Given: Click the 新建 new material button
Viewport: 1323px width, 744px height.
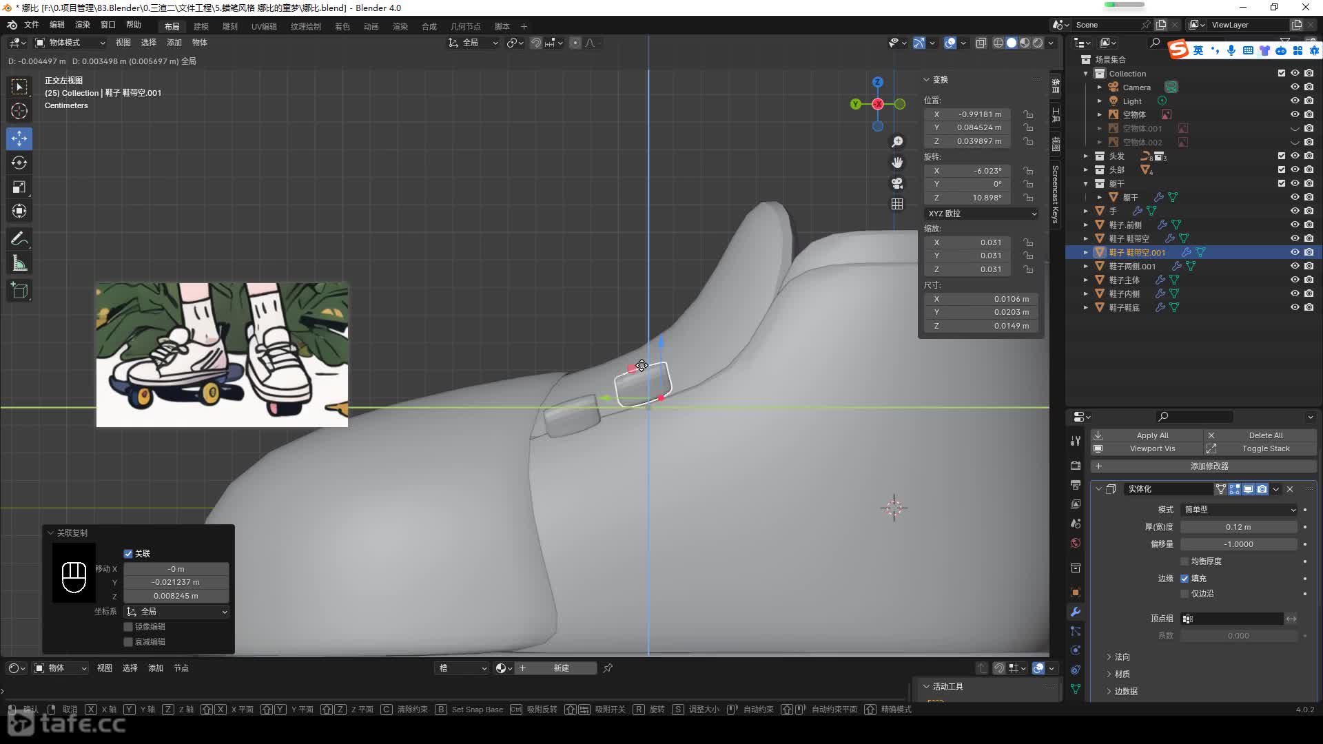Looking at the screenshot, I should click(x=557, y=668).
